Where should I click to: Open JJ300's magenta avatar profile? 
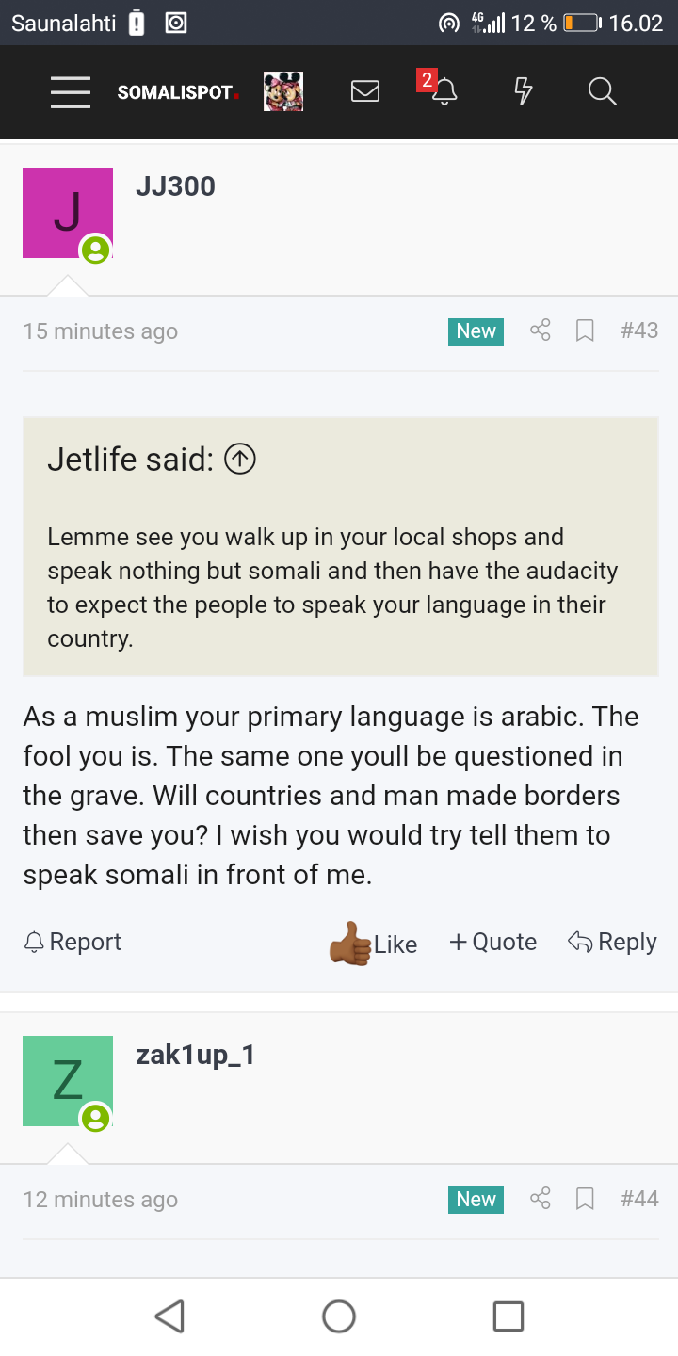coord(68,213)
